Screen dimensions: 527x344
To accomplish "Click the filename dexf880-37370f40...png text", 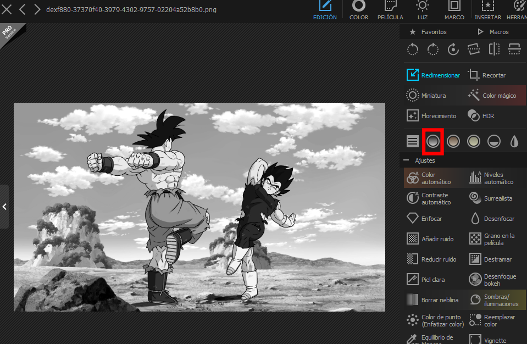I will (x=131, y=10).
